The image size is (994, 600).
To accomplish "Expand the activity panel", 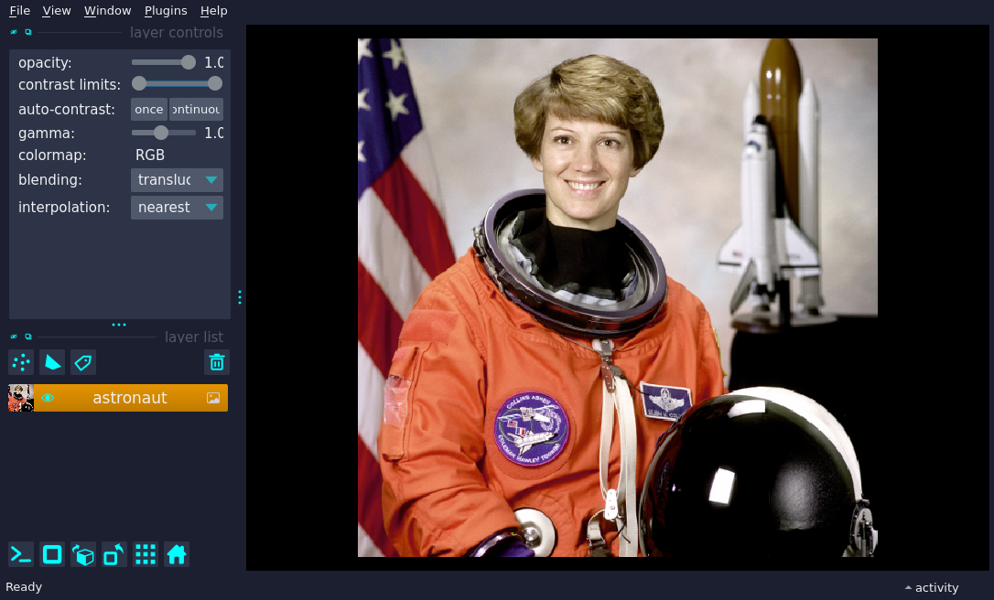I will click(931, 587).
